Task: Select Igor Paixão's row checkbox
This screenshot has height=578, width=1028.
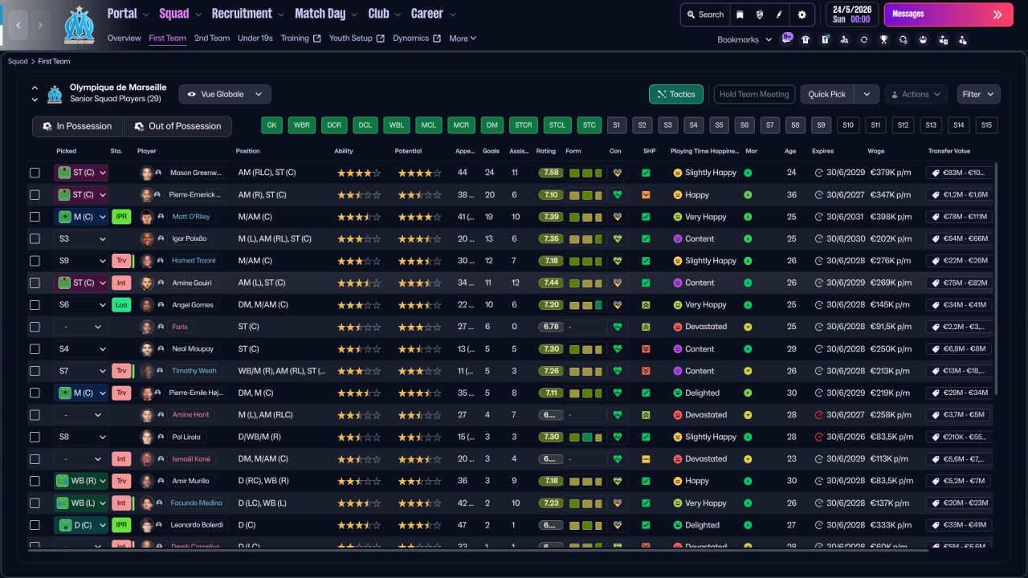Action: tap(35, 238)
